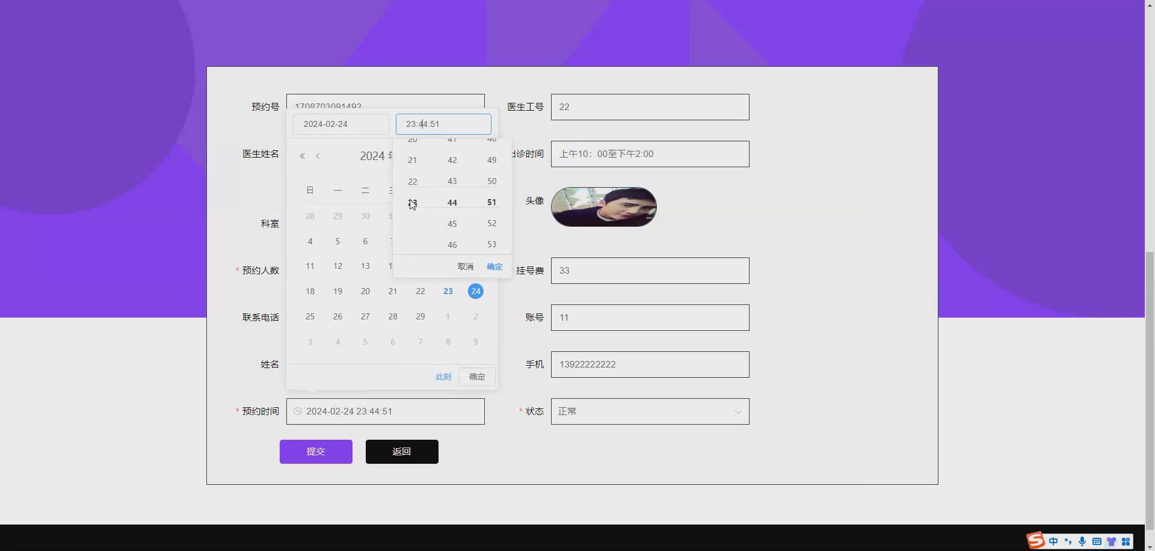This screenshot has height=551, width=1155.
Task: Pick day 18 on the calendar
Action: click(x=310, y=291)
